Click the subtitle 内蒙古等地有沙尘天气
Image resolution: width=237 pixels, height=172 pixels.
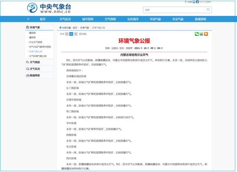point(134,55)
